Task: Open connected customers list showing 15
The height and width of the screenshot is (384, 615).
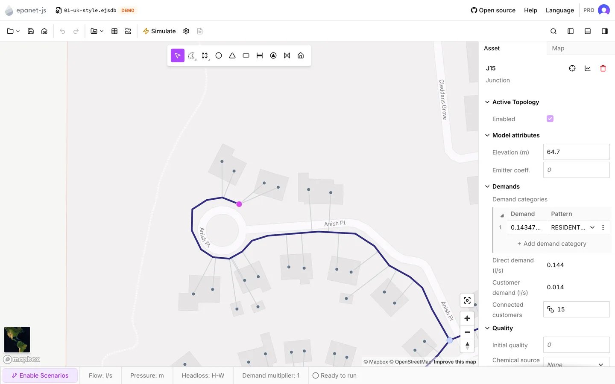Action: coord(576,309)
